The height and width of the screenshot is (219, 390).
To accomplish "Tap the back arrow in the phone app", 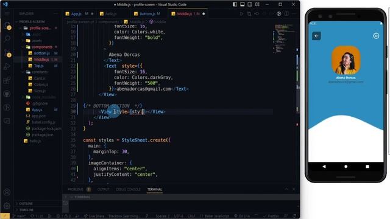I will (316, 36).
